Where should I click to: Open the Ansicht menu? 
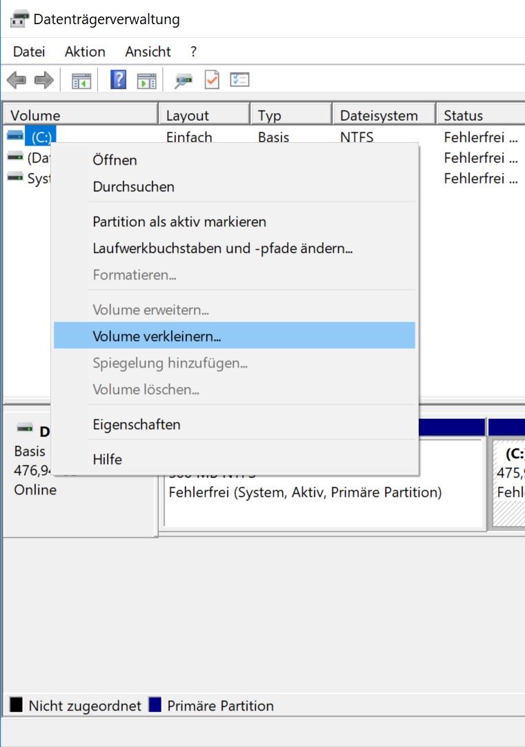[148, 52]
